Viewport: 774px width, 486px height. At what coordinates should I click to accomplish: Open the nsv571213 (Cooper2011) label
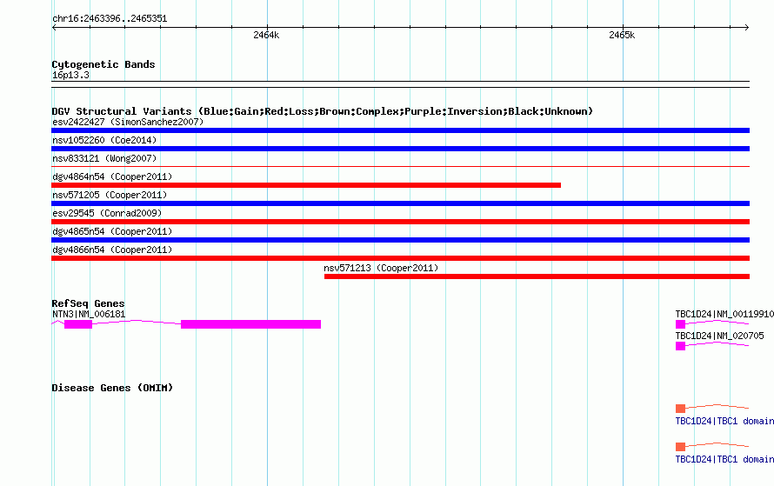[x=381, y=268]
